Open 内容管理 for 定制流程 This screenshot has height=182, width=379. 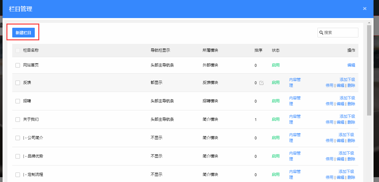point(295,175)
